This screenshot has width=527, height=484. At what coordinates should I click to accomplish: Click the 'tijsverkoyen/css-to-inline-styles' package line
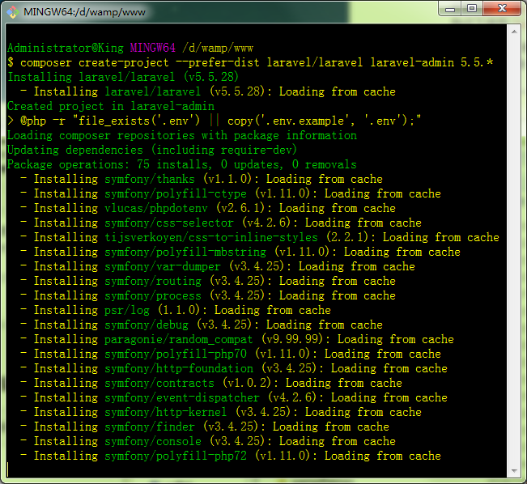click(x=260, y=237)
